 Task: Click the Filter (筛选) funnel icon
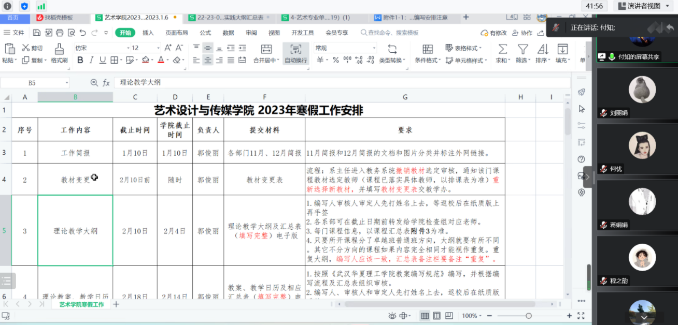point(522,49)
